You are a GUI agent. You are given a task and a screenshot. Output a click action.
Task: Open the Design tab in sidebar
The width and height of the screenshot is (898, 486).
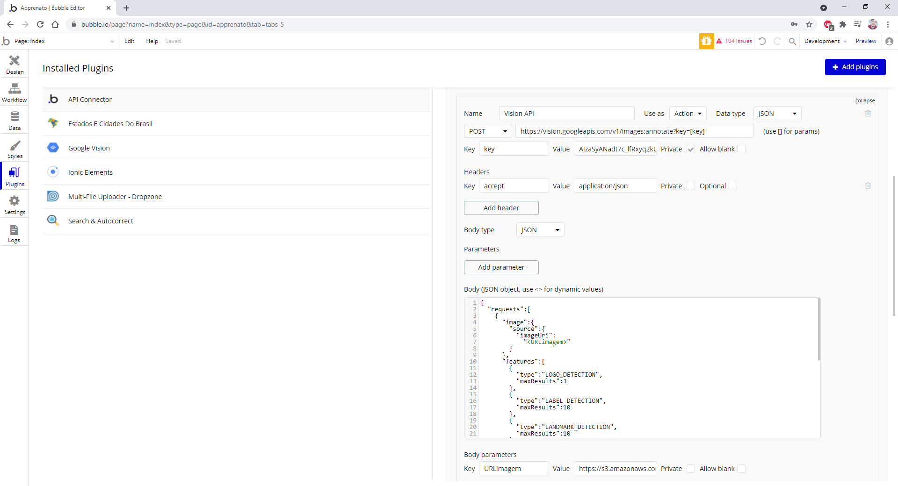14,65
